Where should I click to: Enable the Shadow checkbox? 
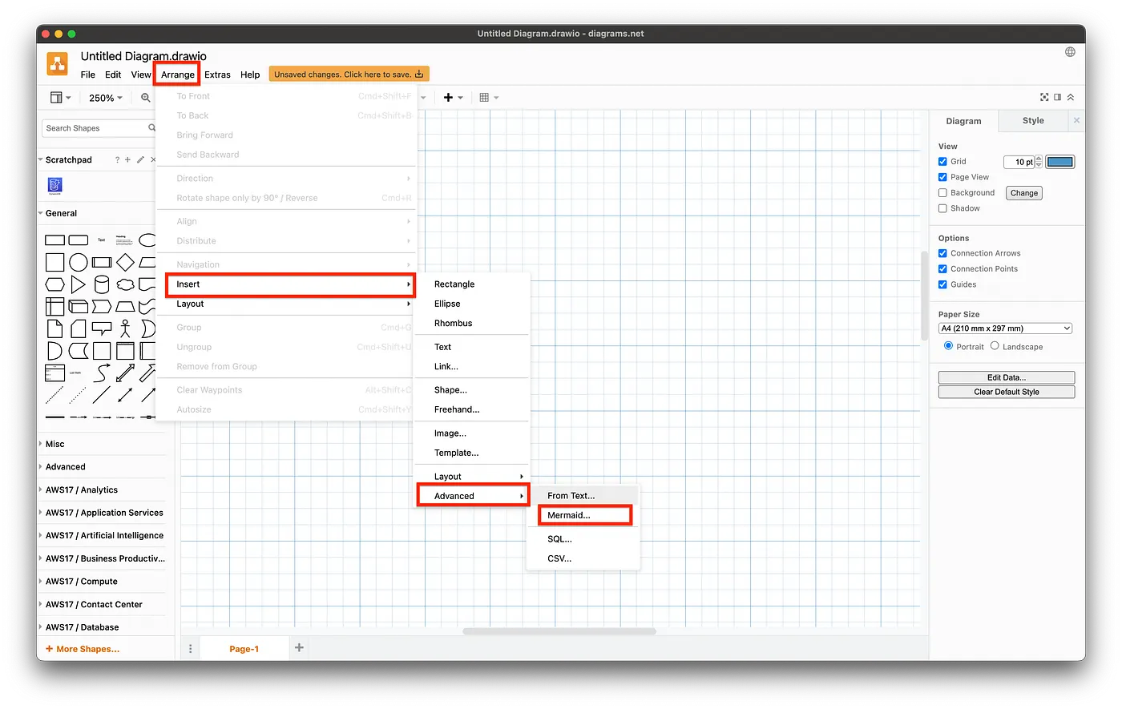pyautogui.click(x=943, y=208)
